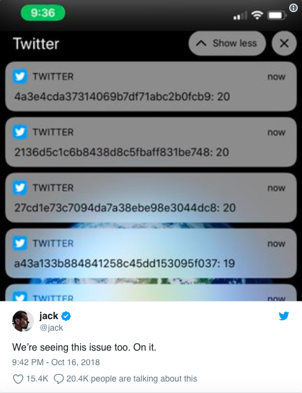Tap the green 9:36 time pill
Screen dimensions: 302x393
(x=42, y=13)
